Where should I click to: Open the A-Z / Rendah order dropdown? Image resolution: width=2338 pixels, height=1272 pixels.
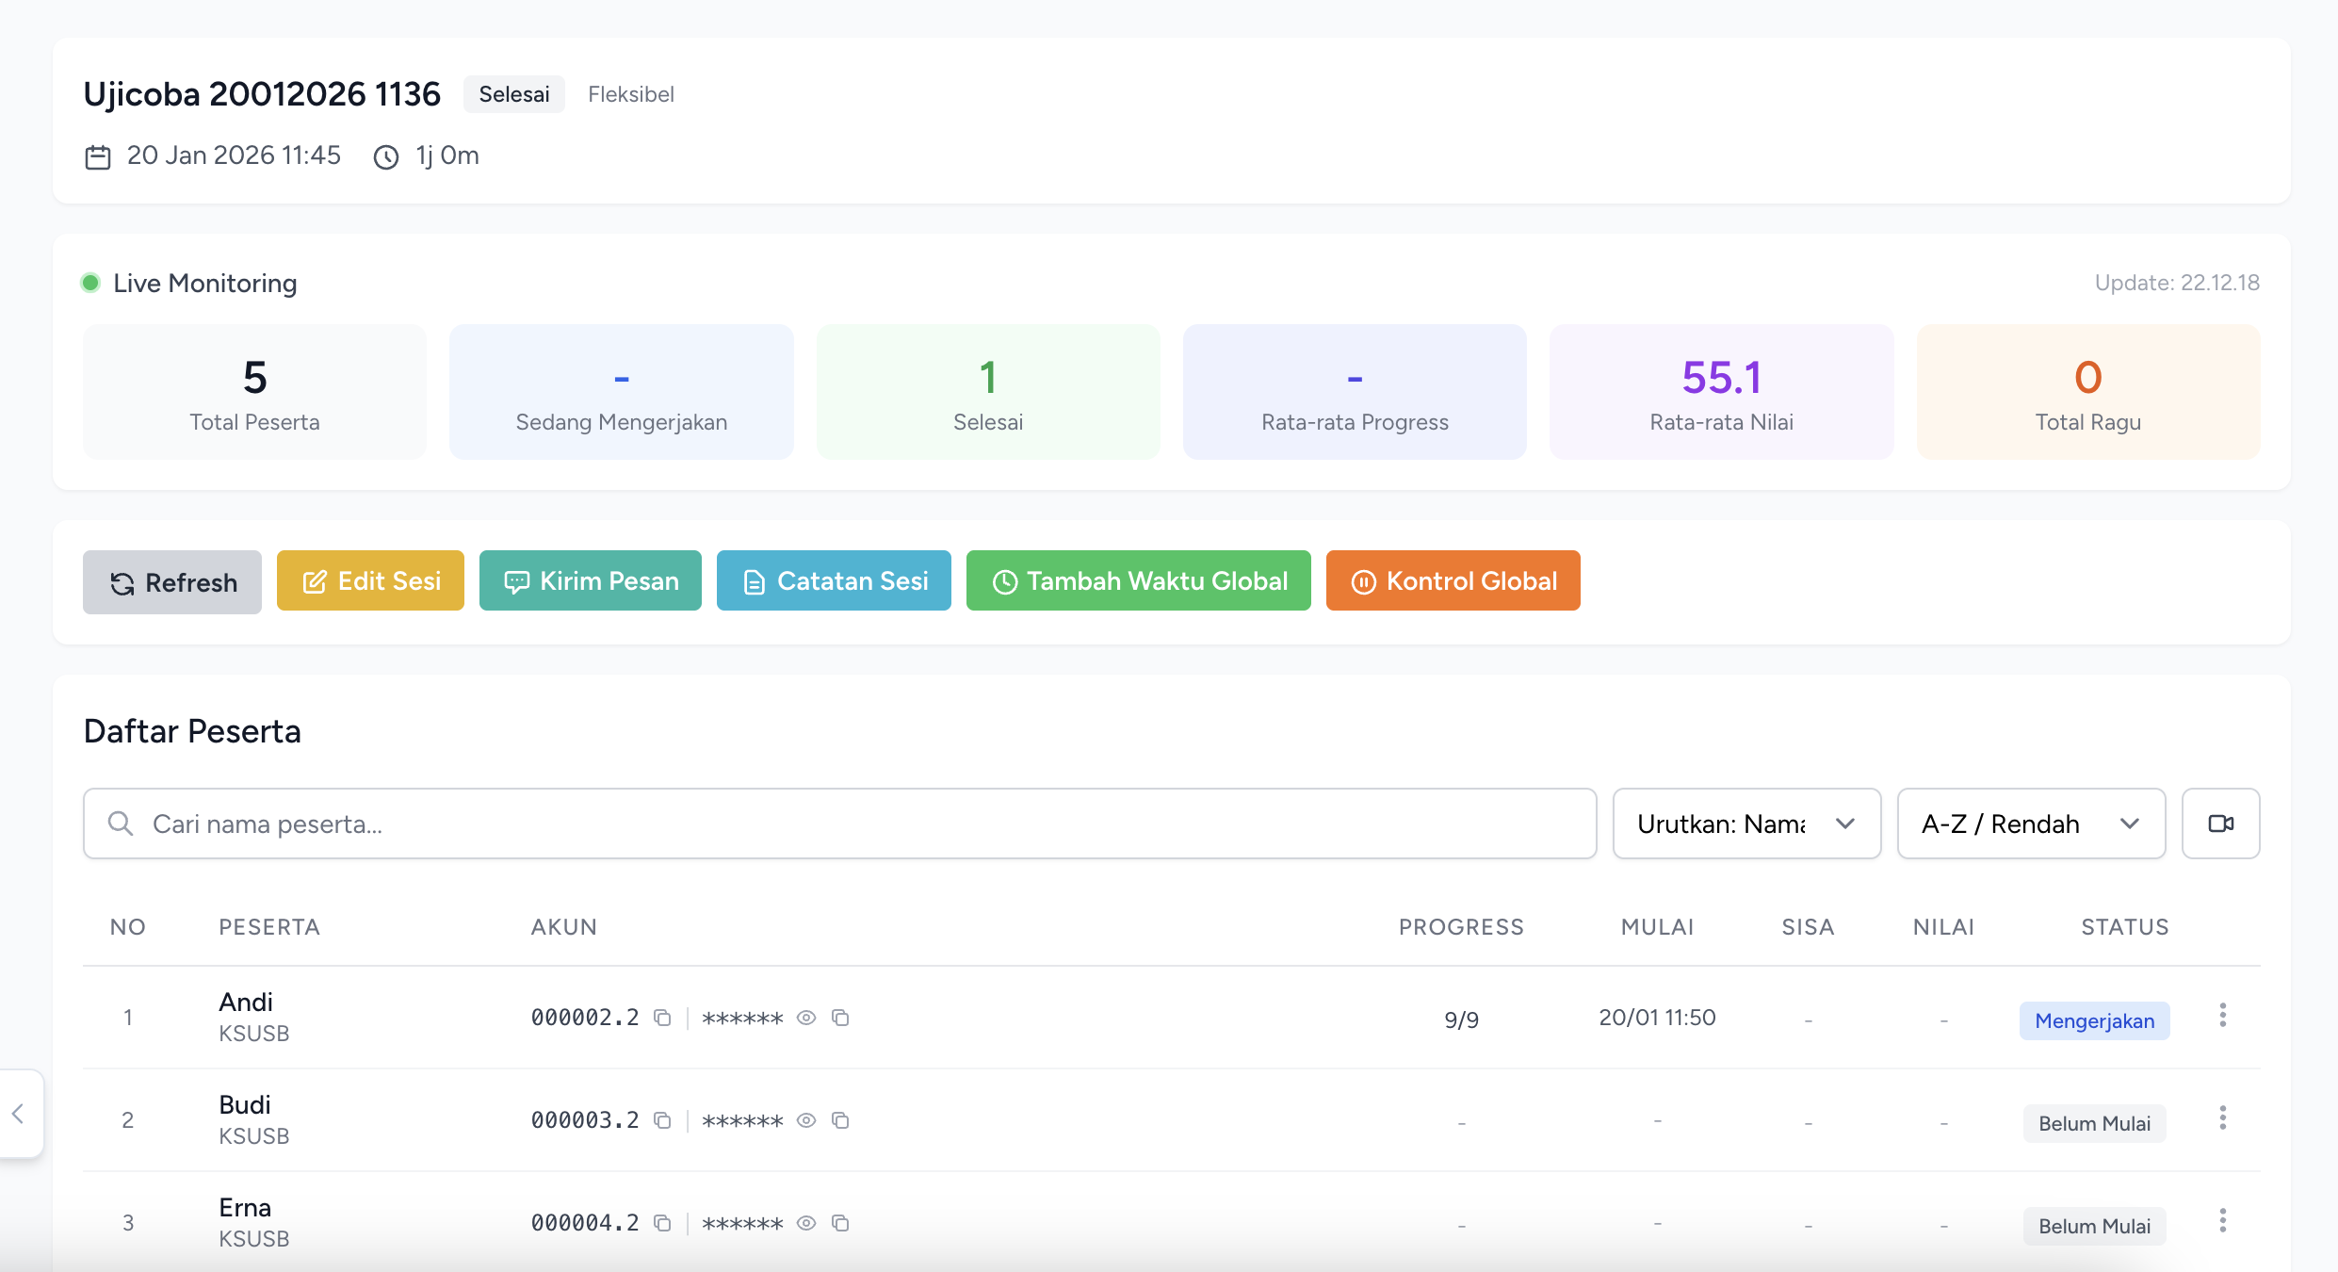click(2031, 824)
